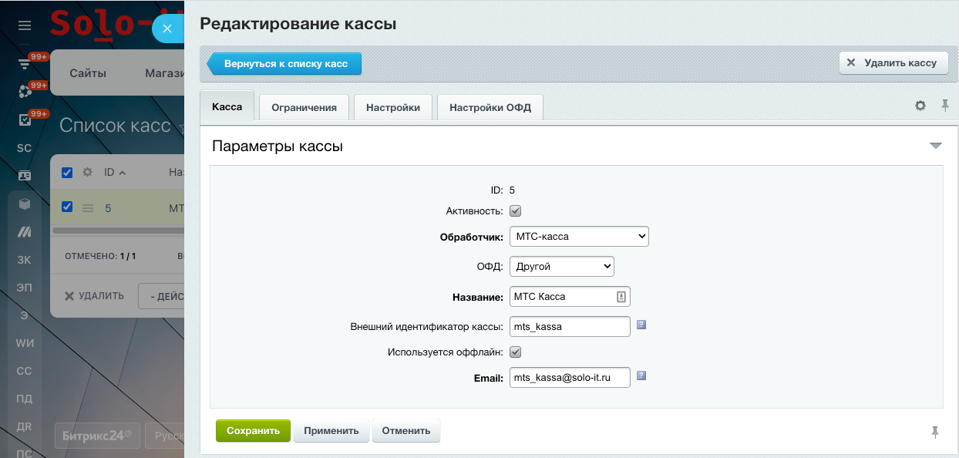Open form settings via the gear icon

(x=920, y=106)
